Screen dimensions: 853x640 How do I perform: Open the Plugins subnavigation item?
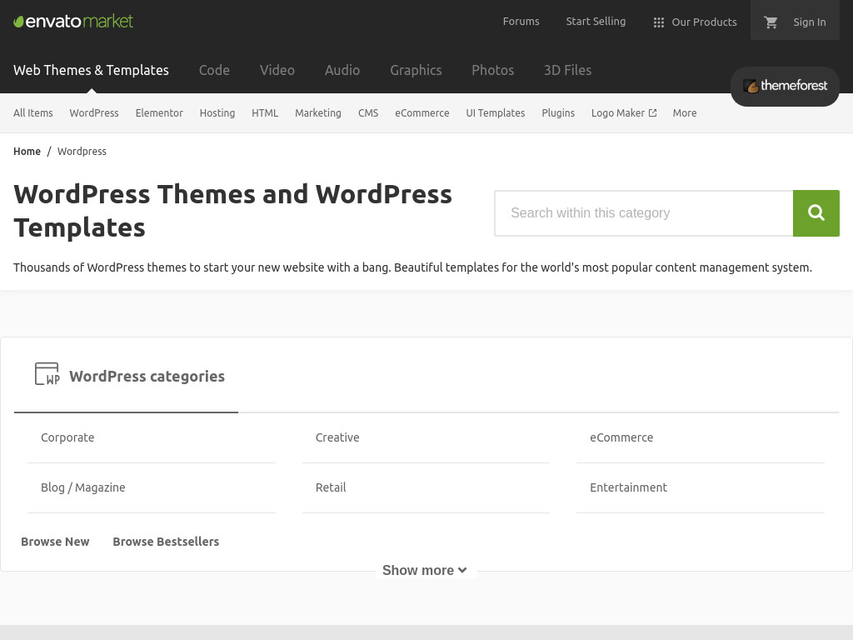coord(557,112)
